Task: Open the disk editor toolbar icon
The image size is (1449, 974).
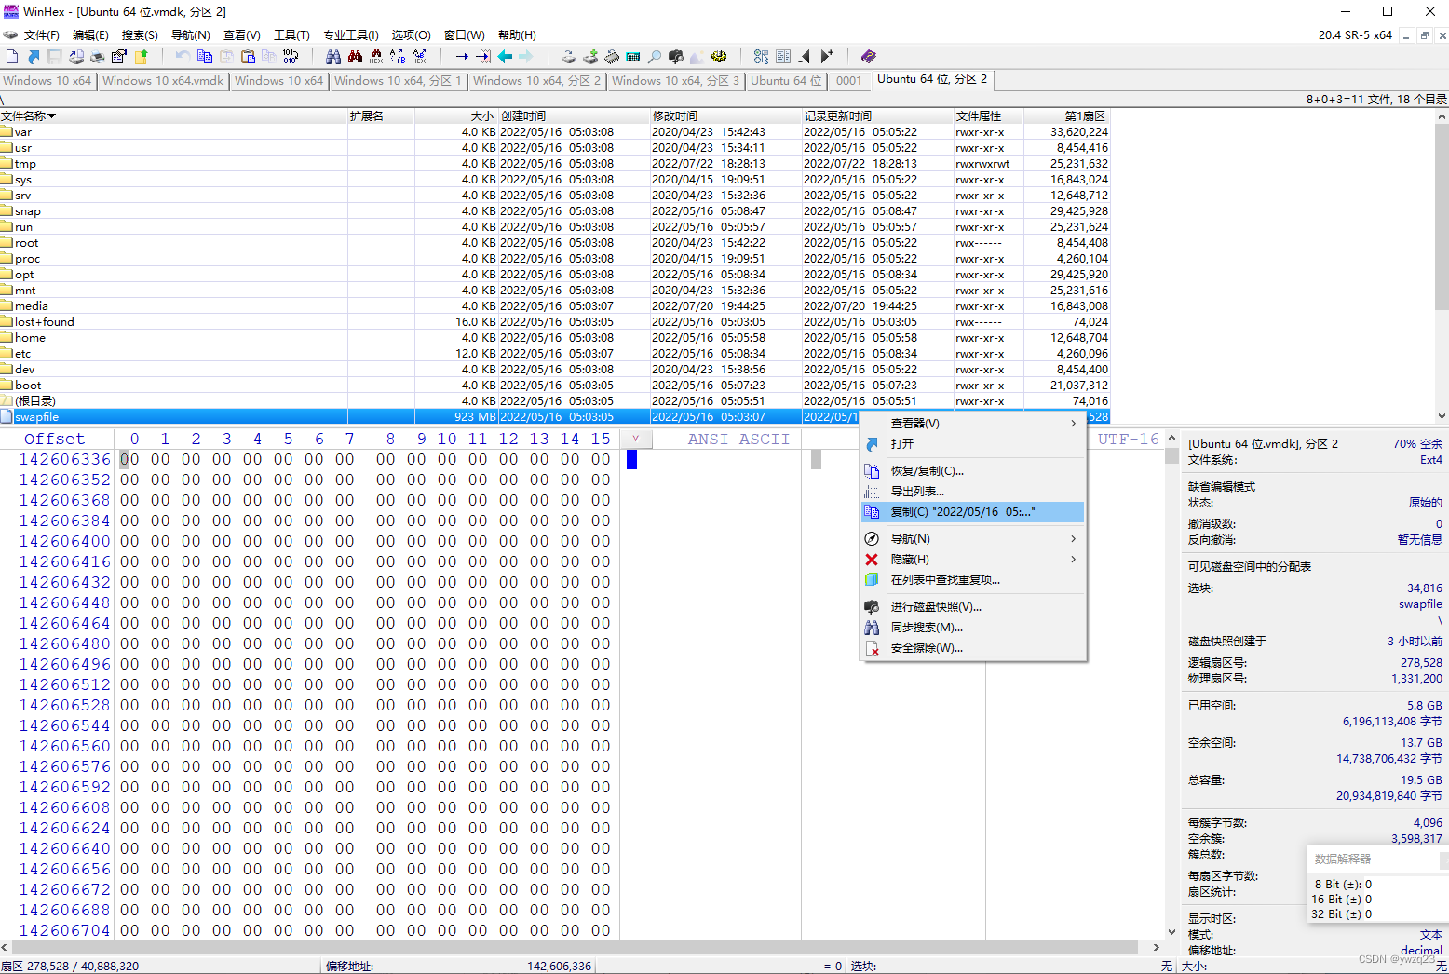Action: click(x=569, y=56)
